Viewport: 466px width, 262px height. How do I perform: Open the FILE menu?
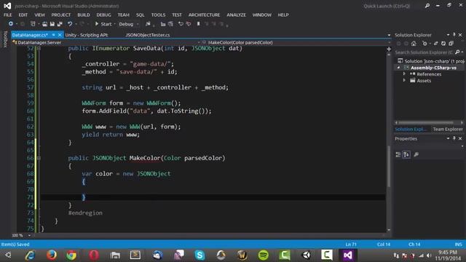click(x=8, y=15)
